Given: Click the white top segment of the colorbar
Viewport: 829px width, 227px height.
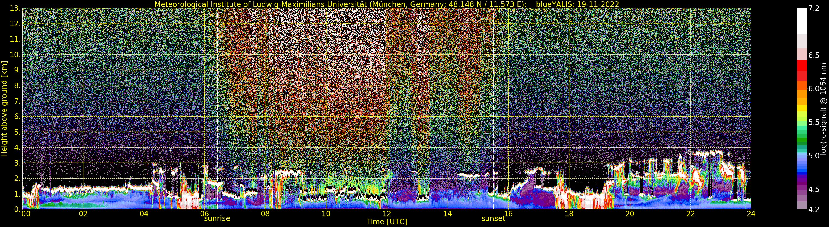Looking at the screenshot, I should [802, 21].
